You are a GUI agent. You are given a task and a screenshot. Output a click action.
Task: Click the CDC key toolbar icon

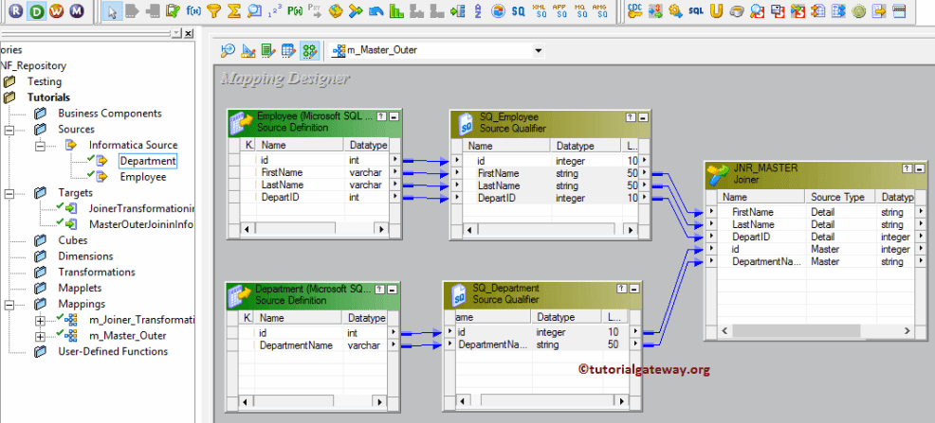pos(635,10)
